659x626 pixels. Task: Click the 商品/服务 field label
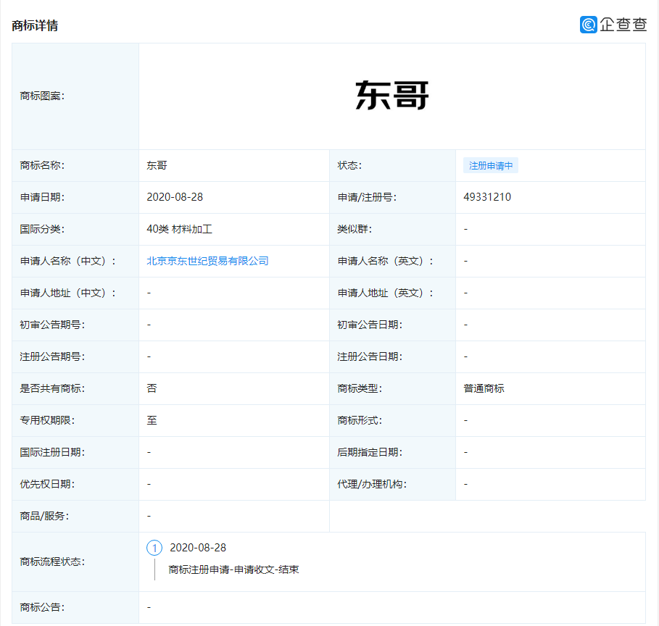click(43, 516)
